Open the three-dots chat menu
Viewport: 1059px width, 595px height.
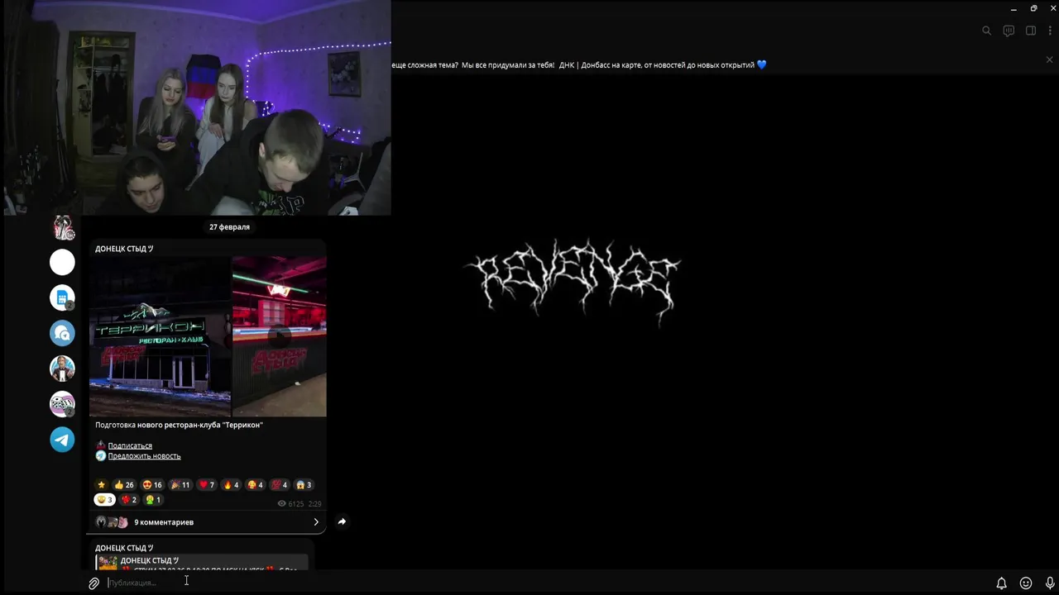[1050, 31]
